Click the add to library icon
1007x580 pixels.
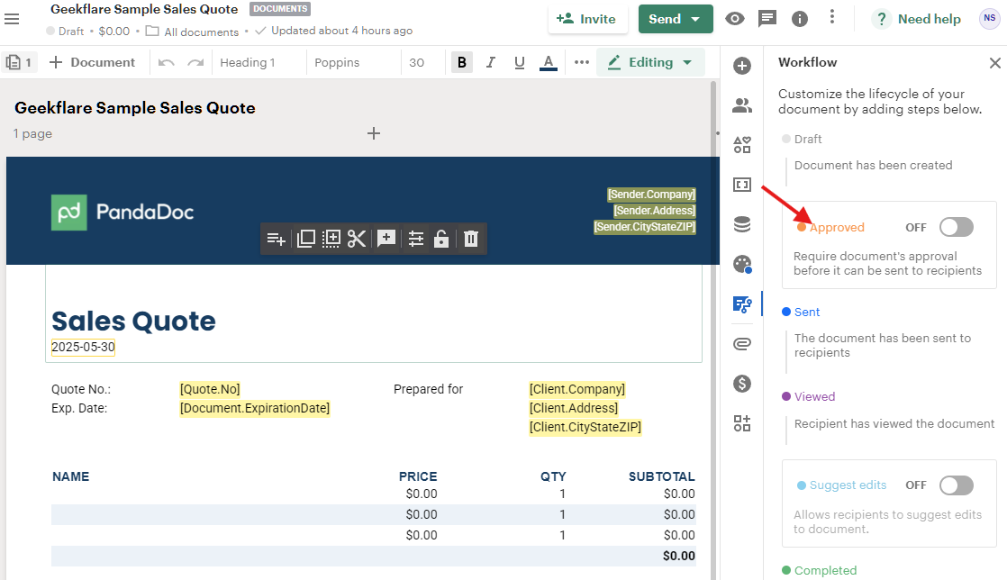tap(331, 239)
